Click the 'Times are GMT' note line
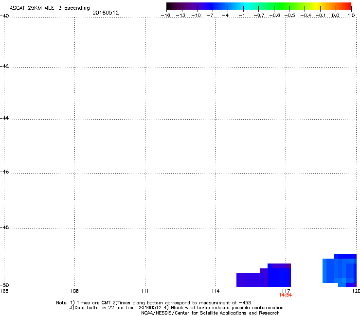This screenshot has width=360, height=316. (x=154, y=303)
